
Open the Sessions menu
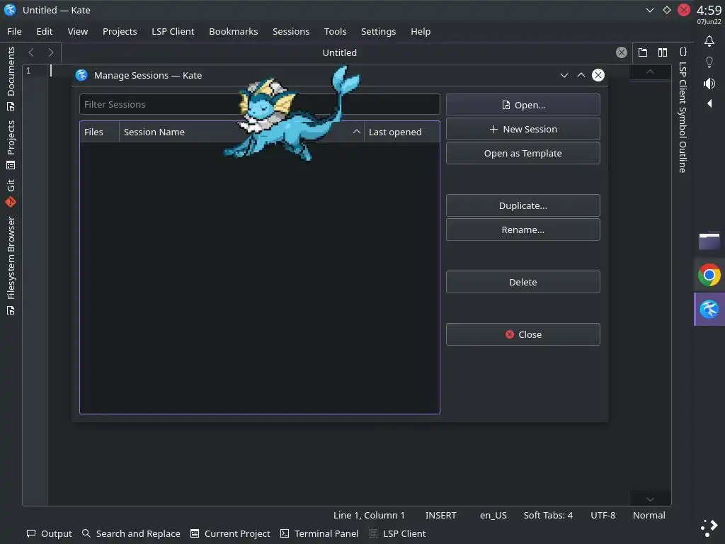pyautogui.click(x=291, y=31)
